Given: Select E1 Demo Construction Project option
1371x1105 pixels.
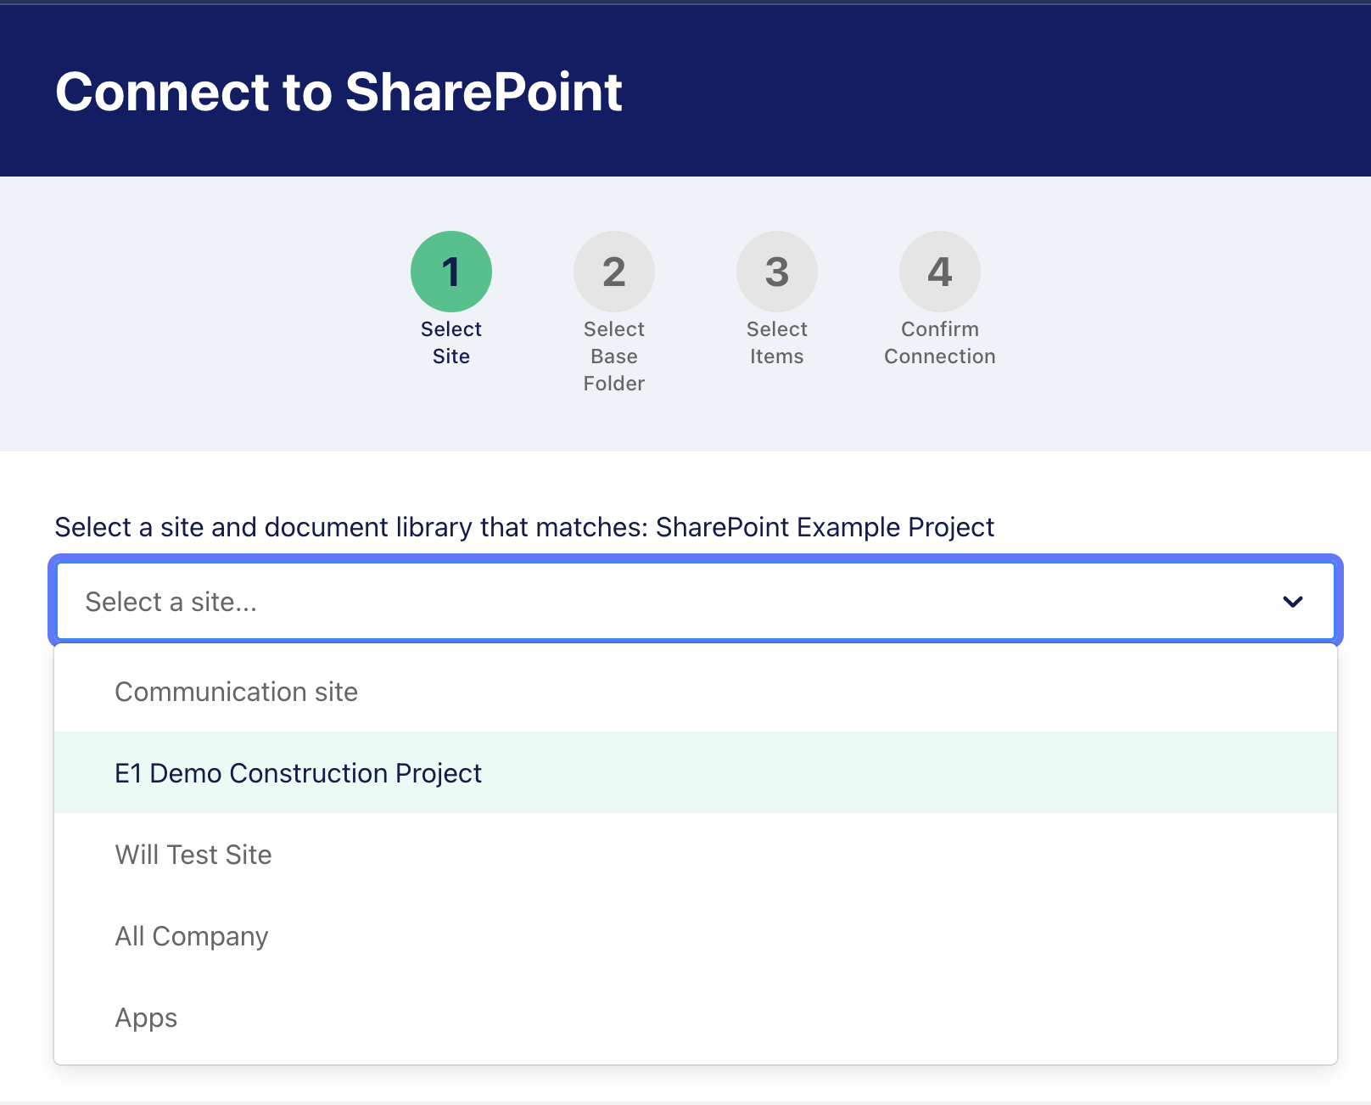Looking at the screenshot, I should coord(695,773).
